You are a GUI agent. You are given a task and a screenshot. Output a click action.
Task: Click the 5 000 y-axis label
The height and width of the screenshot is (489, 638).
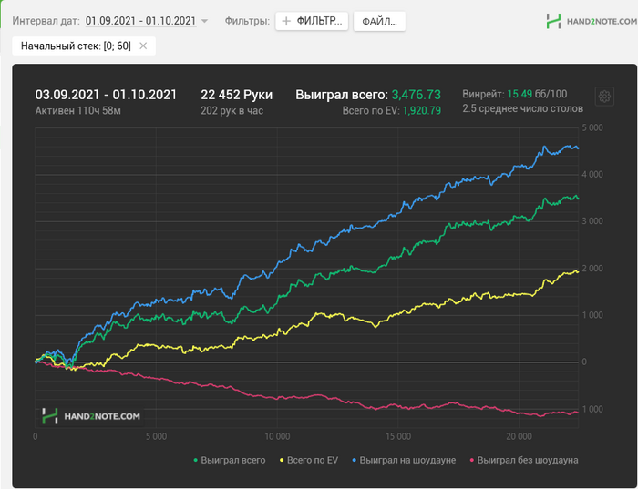[x=592, y=127]
